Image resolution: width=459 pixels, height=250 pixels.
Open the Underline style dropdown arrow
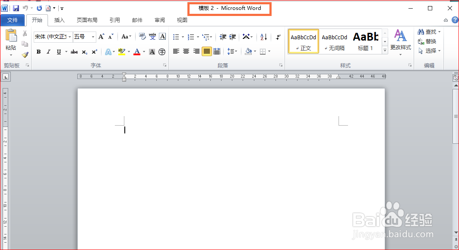pos(66,52)
